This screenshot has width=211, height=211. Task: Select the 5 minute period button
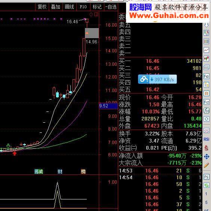[x=206, y=202]
